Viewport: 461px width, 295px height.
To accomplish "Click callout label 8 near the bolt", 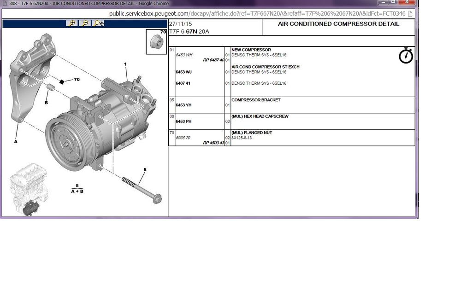I will pyautogui.click(x=145, y=169).
